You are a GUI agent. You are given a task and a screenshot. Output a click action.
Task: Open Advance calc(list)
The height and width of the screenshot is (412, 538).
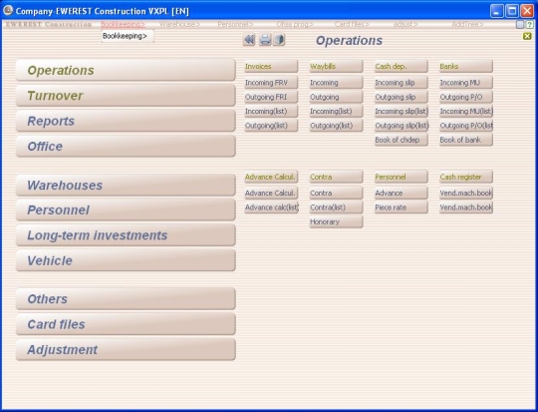coord(271,207)
